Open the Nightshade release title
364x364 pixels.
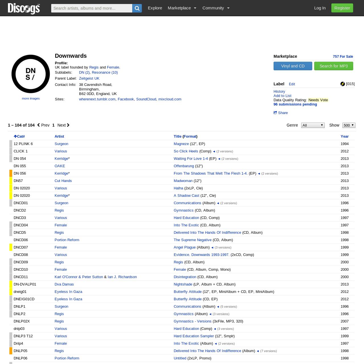tap(183, 284)
